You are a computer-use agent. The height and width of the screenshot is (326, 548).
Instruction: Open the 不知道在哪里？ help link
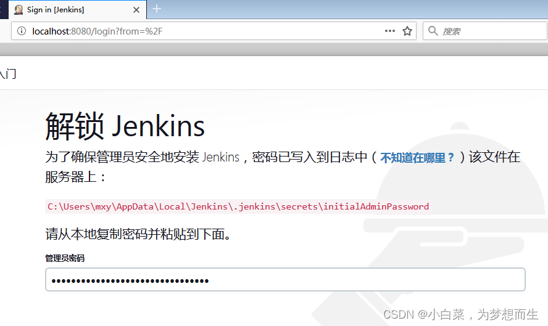[417, 158]
